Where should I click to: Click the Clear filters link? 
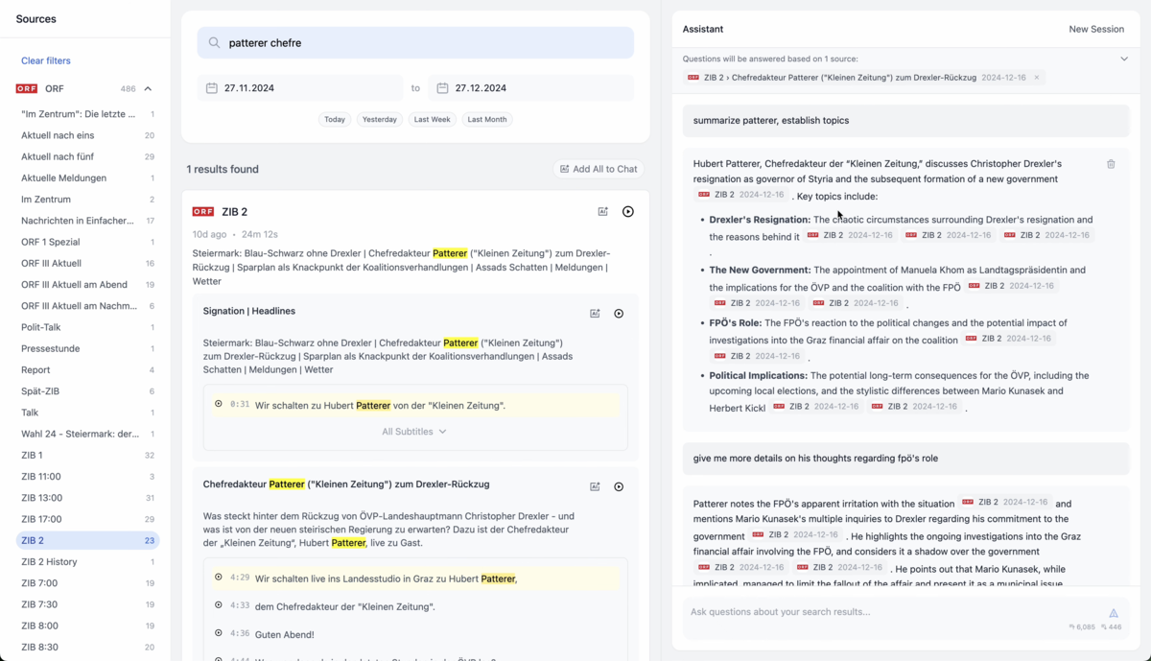[46, 60]
